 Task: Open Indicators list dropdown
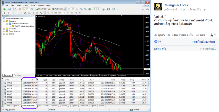coord(104,9)
